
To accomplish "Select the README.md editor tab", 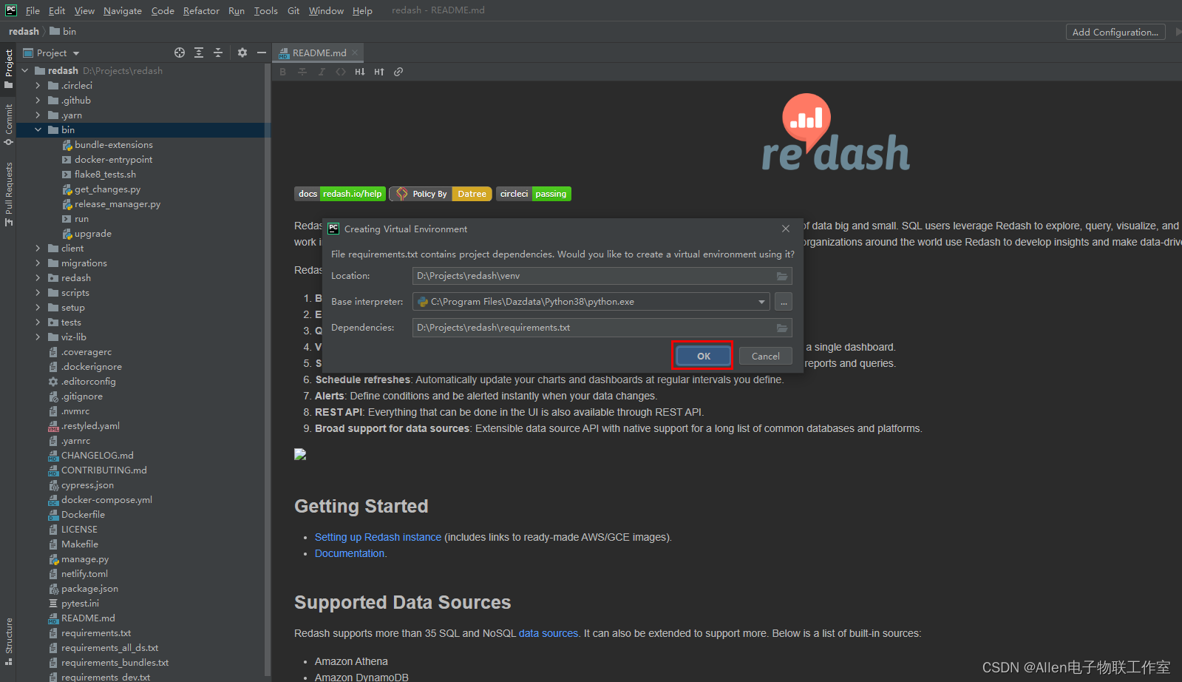I will click(319, 53).
